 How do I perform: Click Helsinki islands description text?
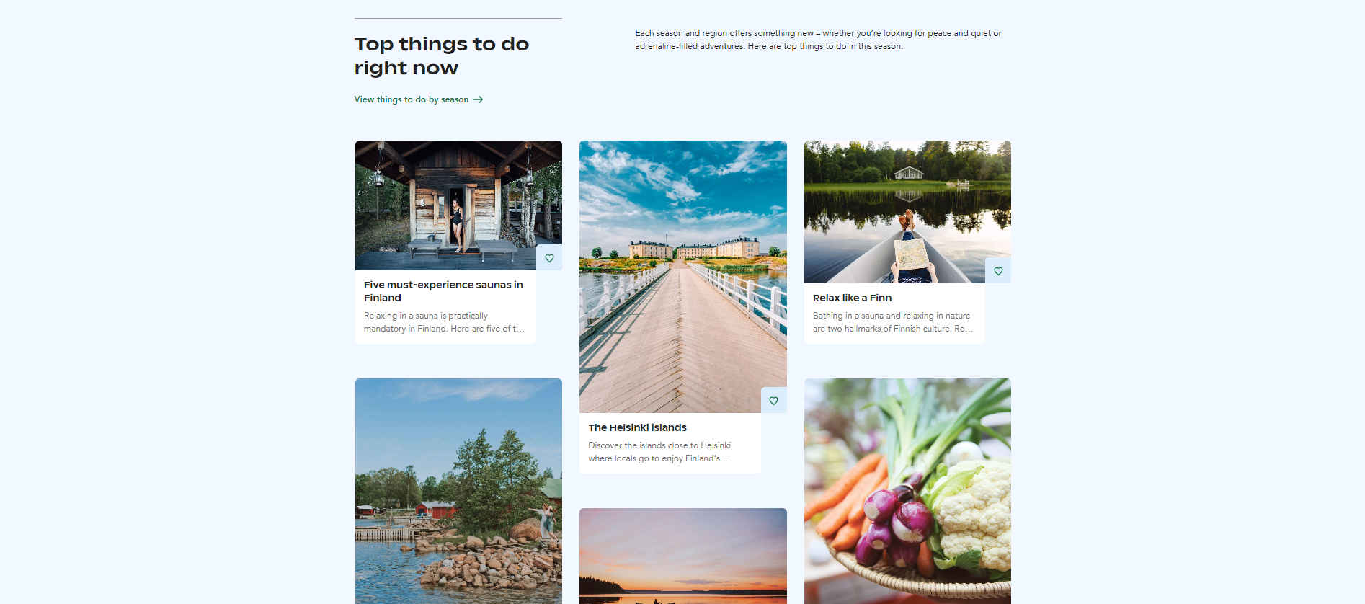(x=659, y=452)
